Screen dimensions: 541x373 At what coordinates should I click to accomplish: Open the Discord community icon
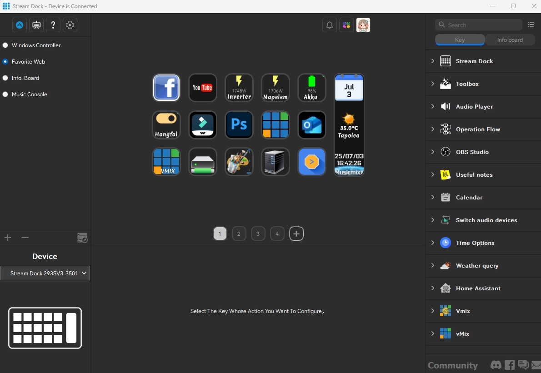pos(496,365)
